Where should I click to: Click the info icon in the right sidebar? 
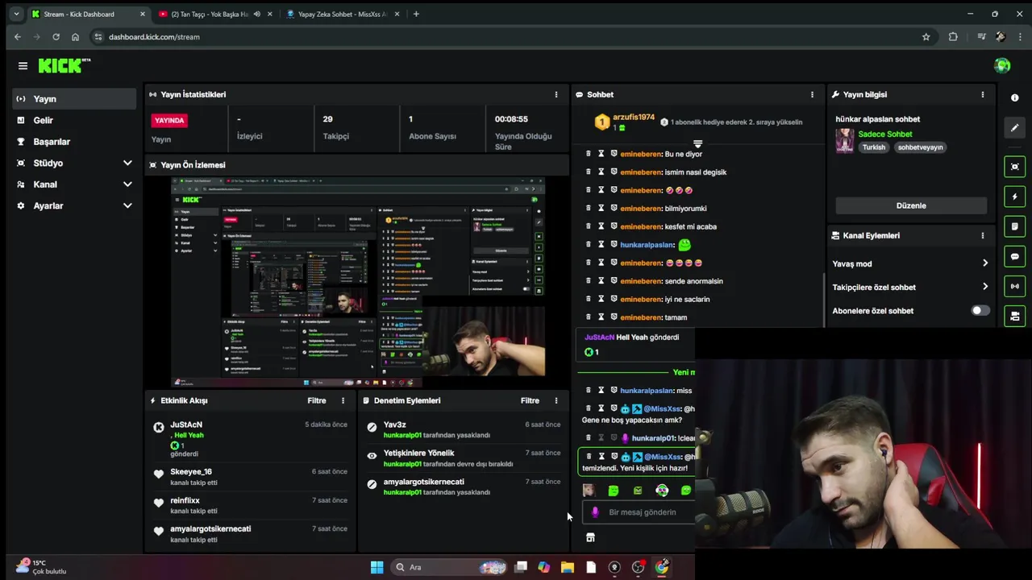[1014, 97]
